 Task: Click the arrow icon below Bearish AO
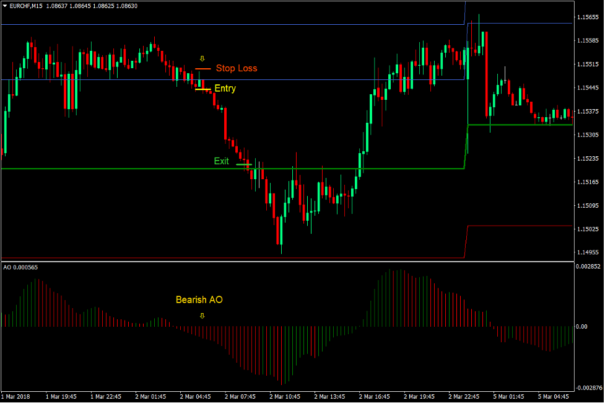coord(202,316)
